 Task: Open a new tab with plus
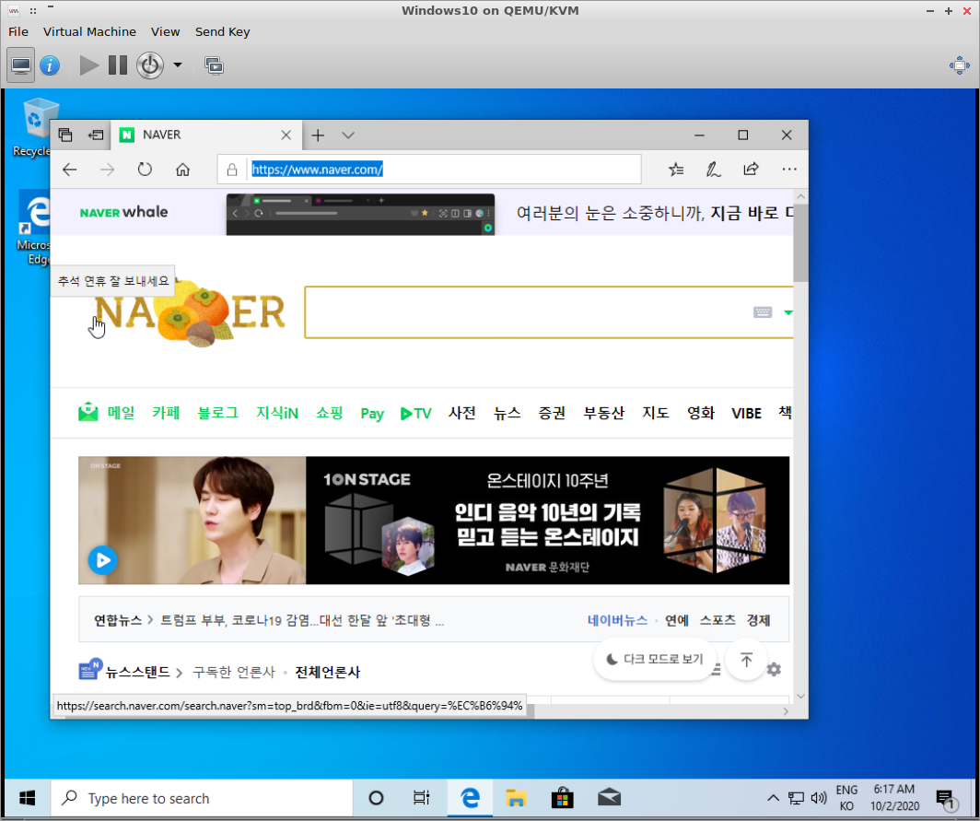[318, 135]
